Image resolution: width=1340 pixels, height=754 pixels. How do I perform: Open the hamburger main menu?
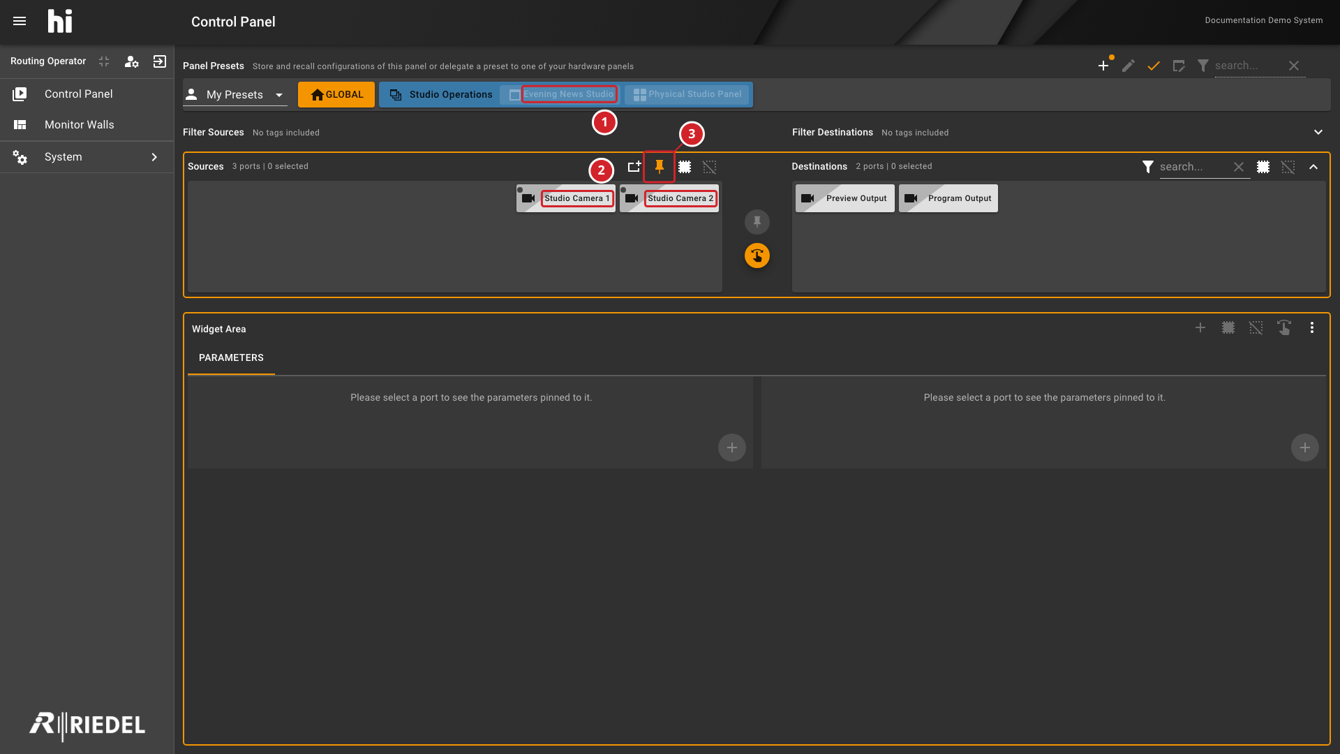point(20,21)
